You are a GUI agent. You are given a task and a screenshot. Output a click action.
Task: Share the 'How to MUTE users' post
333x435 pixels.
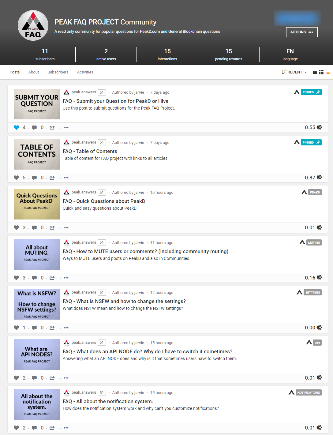point(52,278)
